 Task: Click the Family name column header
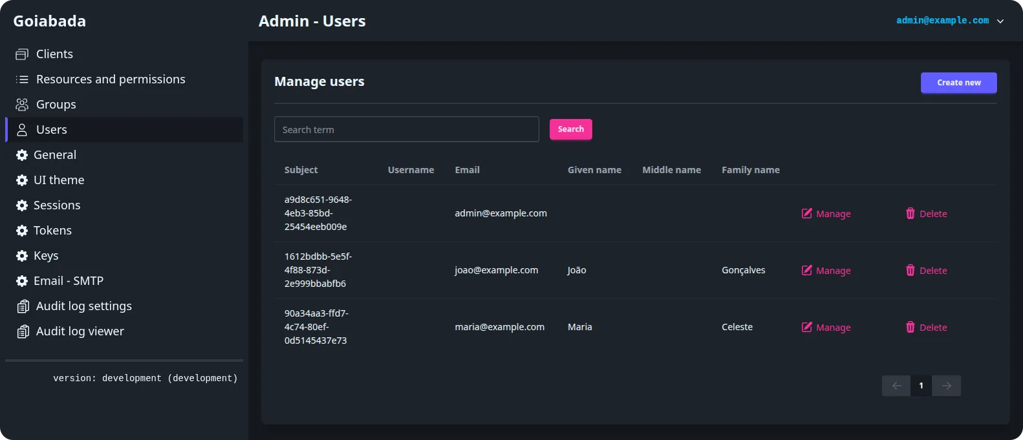(x=751, y=170)
